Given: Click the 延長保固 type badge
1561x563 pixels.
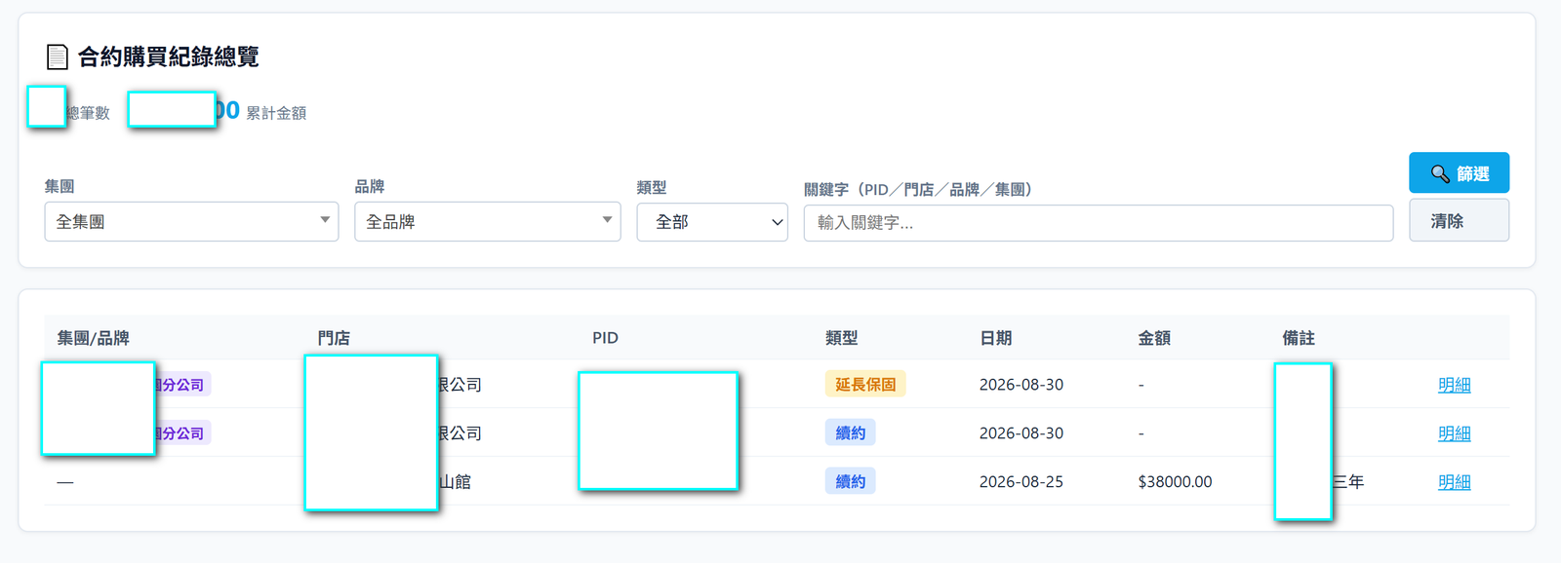Looking at the screenshot, I should point(865,385).
